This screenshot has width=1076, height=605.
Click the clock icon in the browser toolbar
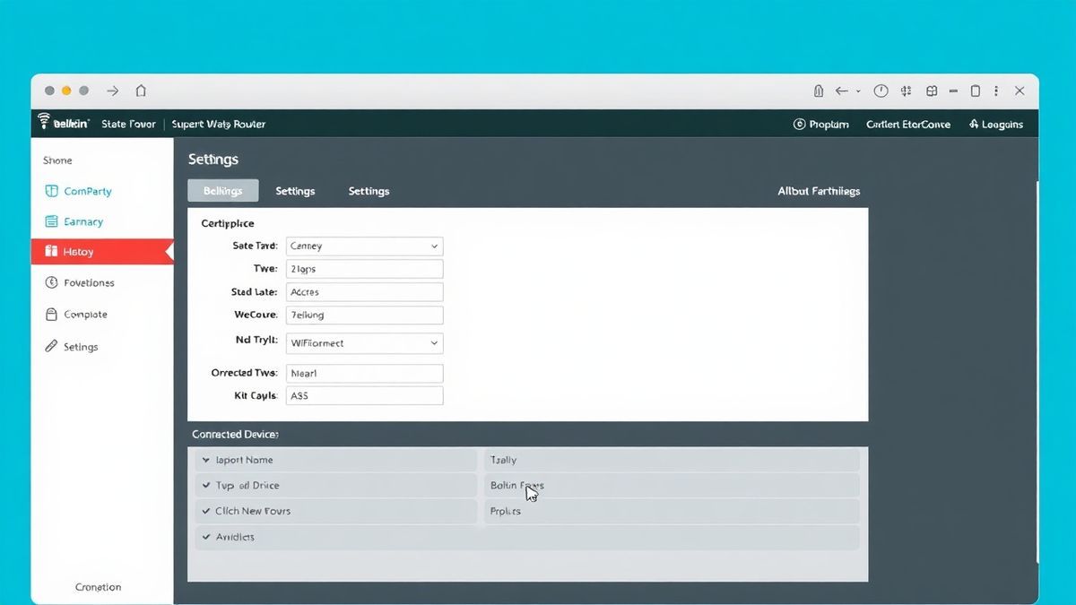click(881, 91)
